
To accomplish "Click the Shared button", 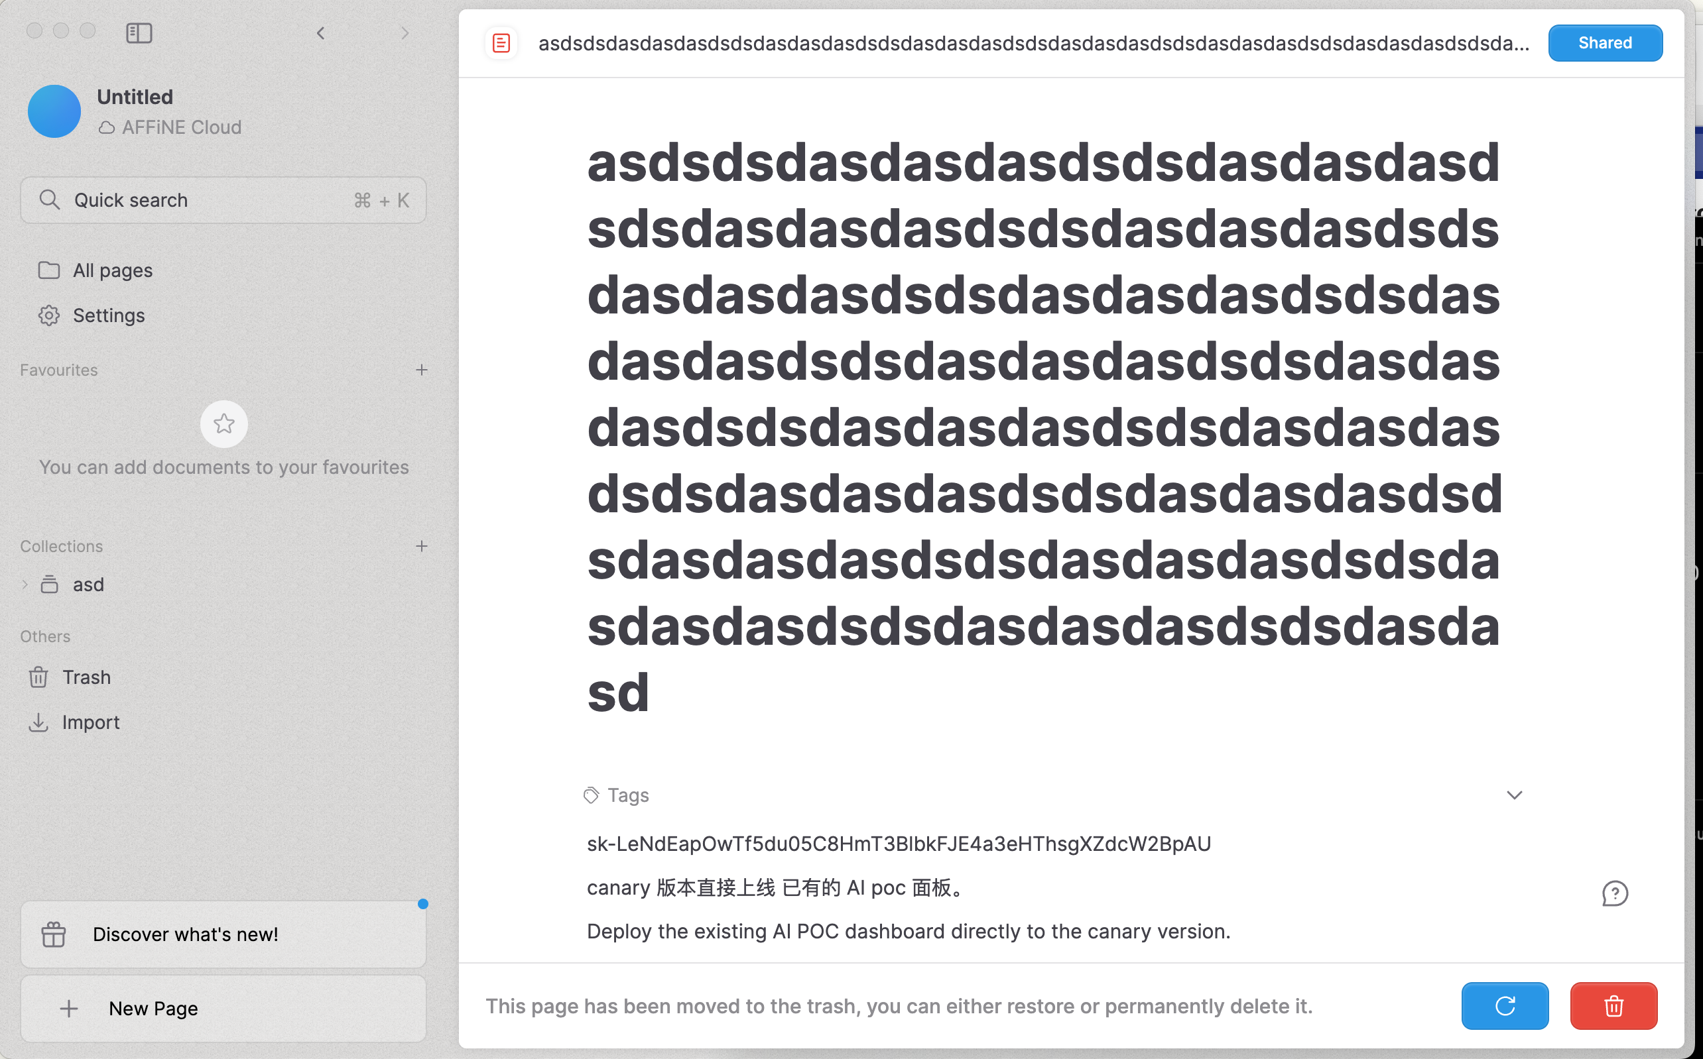I will tap(1605, 44).
